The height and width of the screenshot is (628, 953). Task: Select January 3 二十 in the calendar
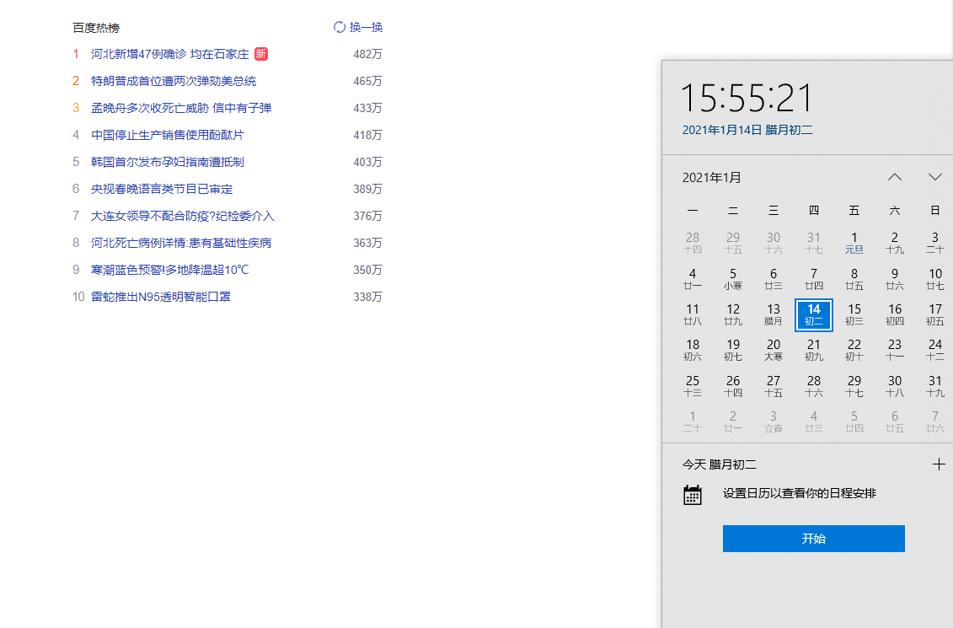pyautogui.click(x=934, y=243)
